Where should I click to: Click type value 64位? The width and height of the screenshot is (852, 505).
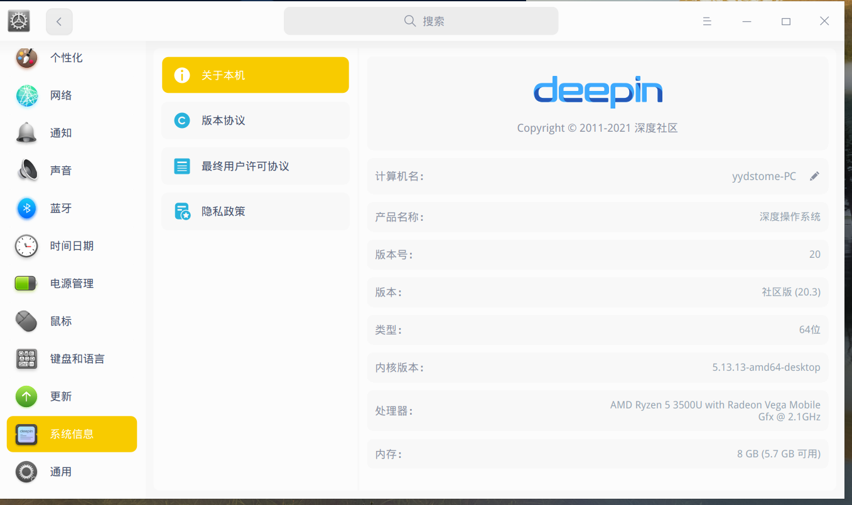pyautogui.click(x=810, y=329)
